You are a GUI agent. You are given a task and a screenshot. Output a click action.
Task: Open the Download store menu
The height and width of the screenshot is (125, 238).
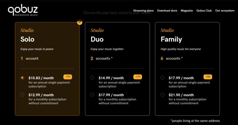(167, 11)
